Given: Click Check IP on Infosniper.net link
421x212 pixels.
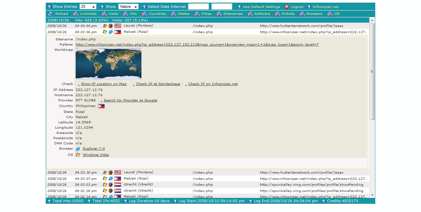Looking at the screenshot, I should click(213, 84).
